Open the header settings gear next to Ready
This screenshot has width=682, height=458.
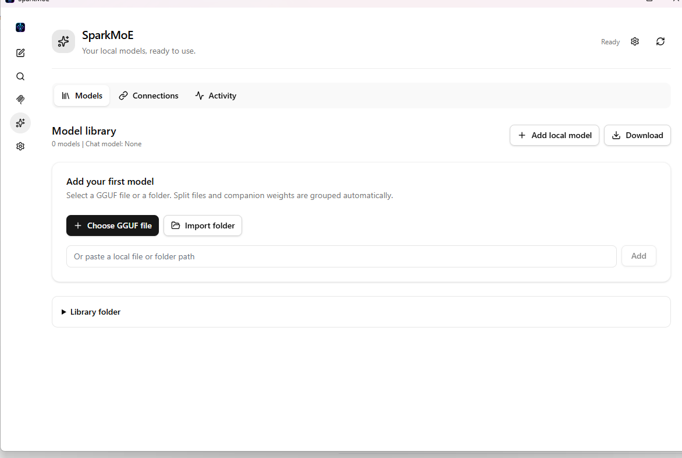[x=635, y=41]
